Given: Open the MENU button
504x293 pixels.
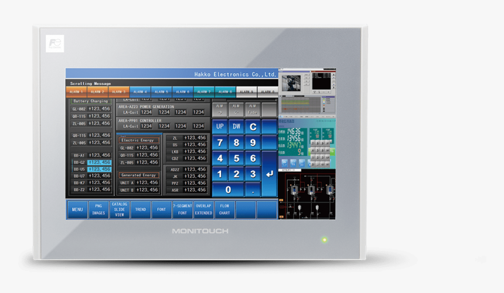Looking at the screenshot, I should [77, 209].
